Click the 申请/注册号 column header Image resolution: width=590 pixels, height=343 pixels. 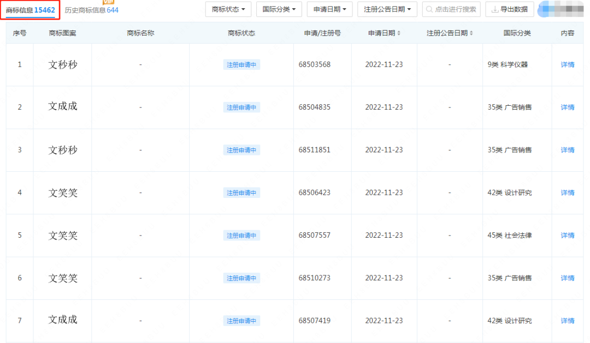click(x=322, y=33)
